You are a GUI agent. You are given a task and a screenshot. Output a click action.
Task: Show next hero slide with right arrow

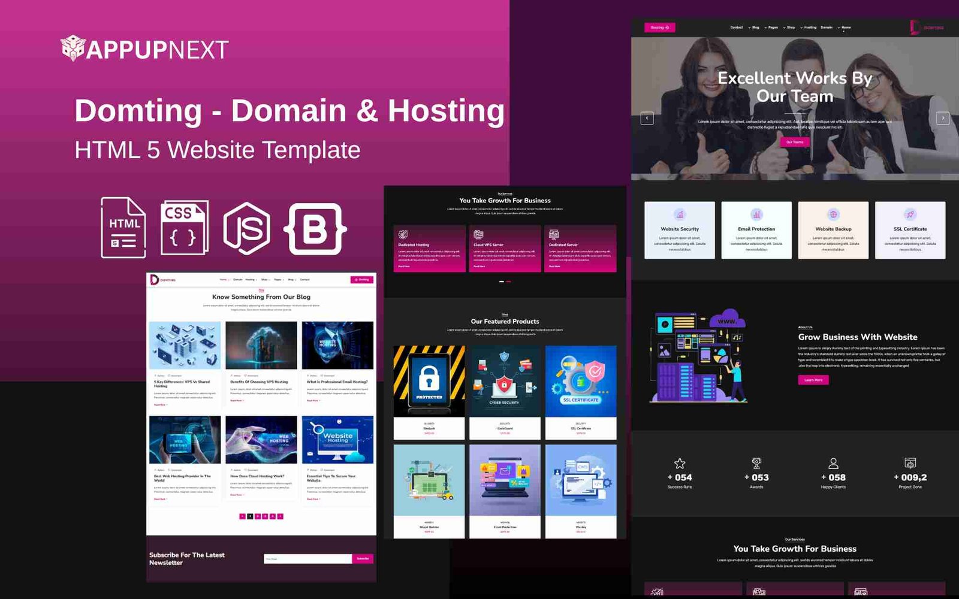point(943,118)
